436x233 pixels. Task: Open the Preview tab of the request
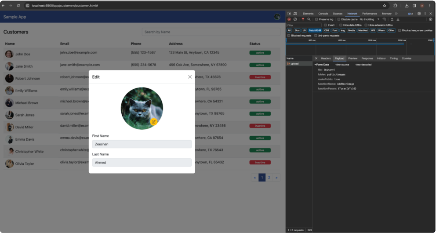pos(352,58)
